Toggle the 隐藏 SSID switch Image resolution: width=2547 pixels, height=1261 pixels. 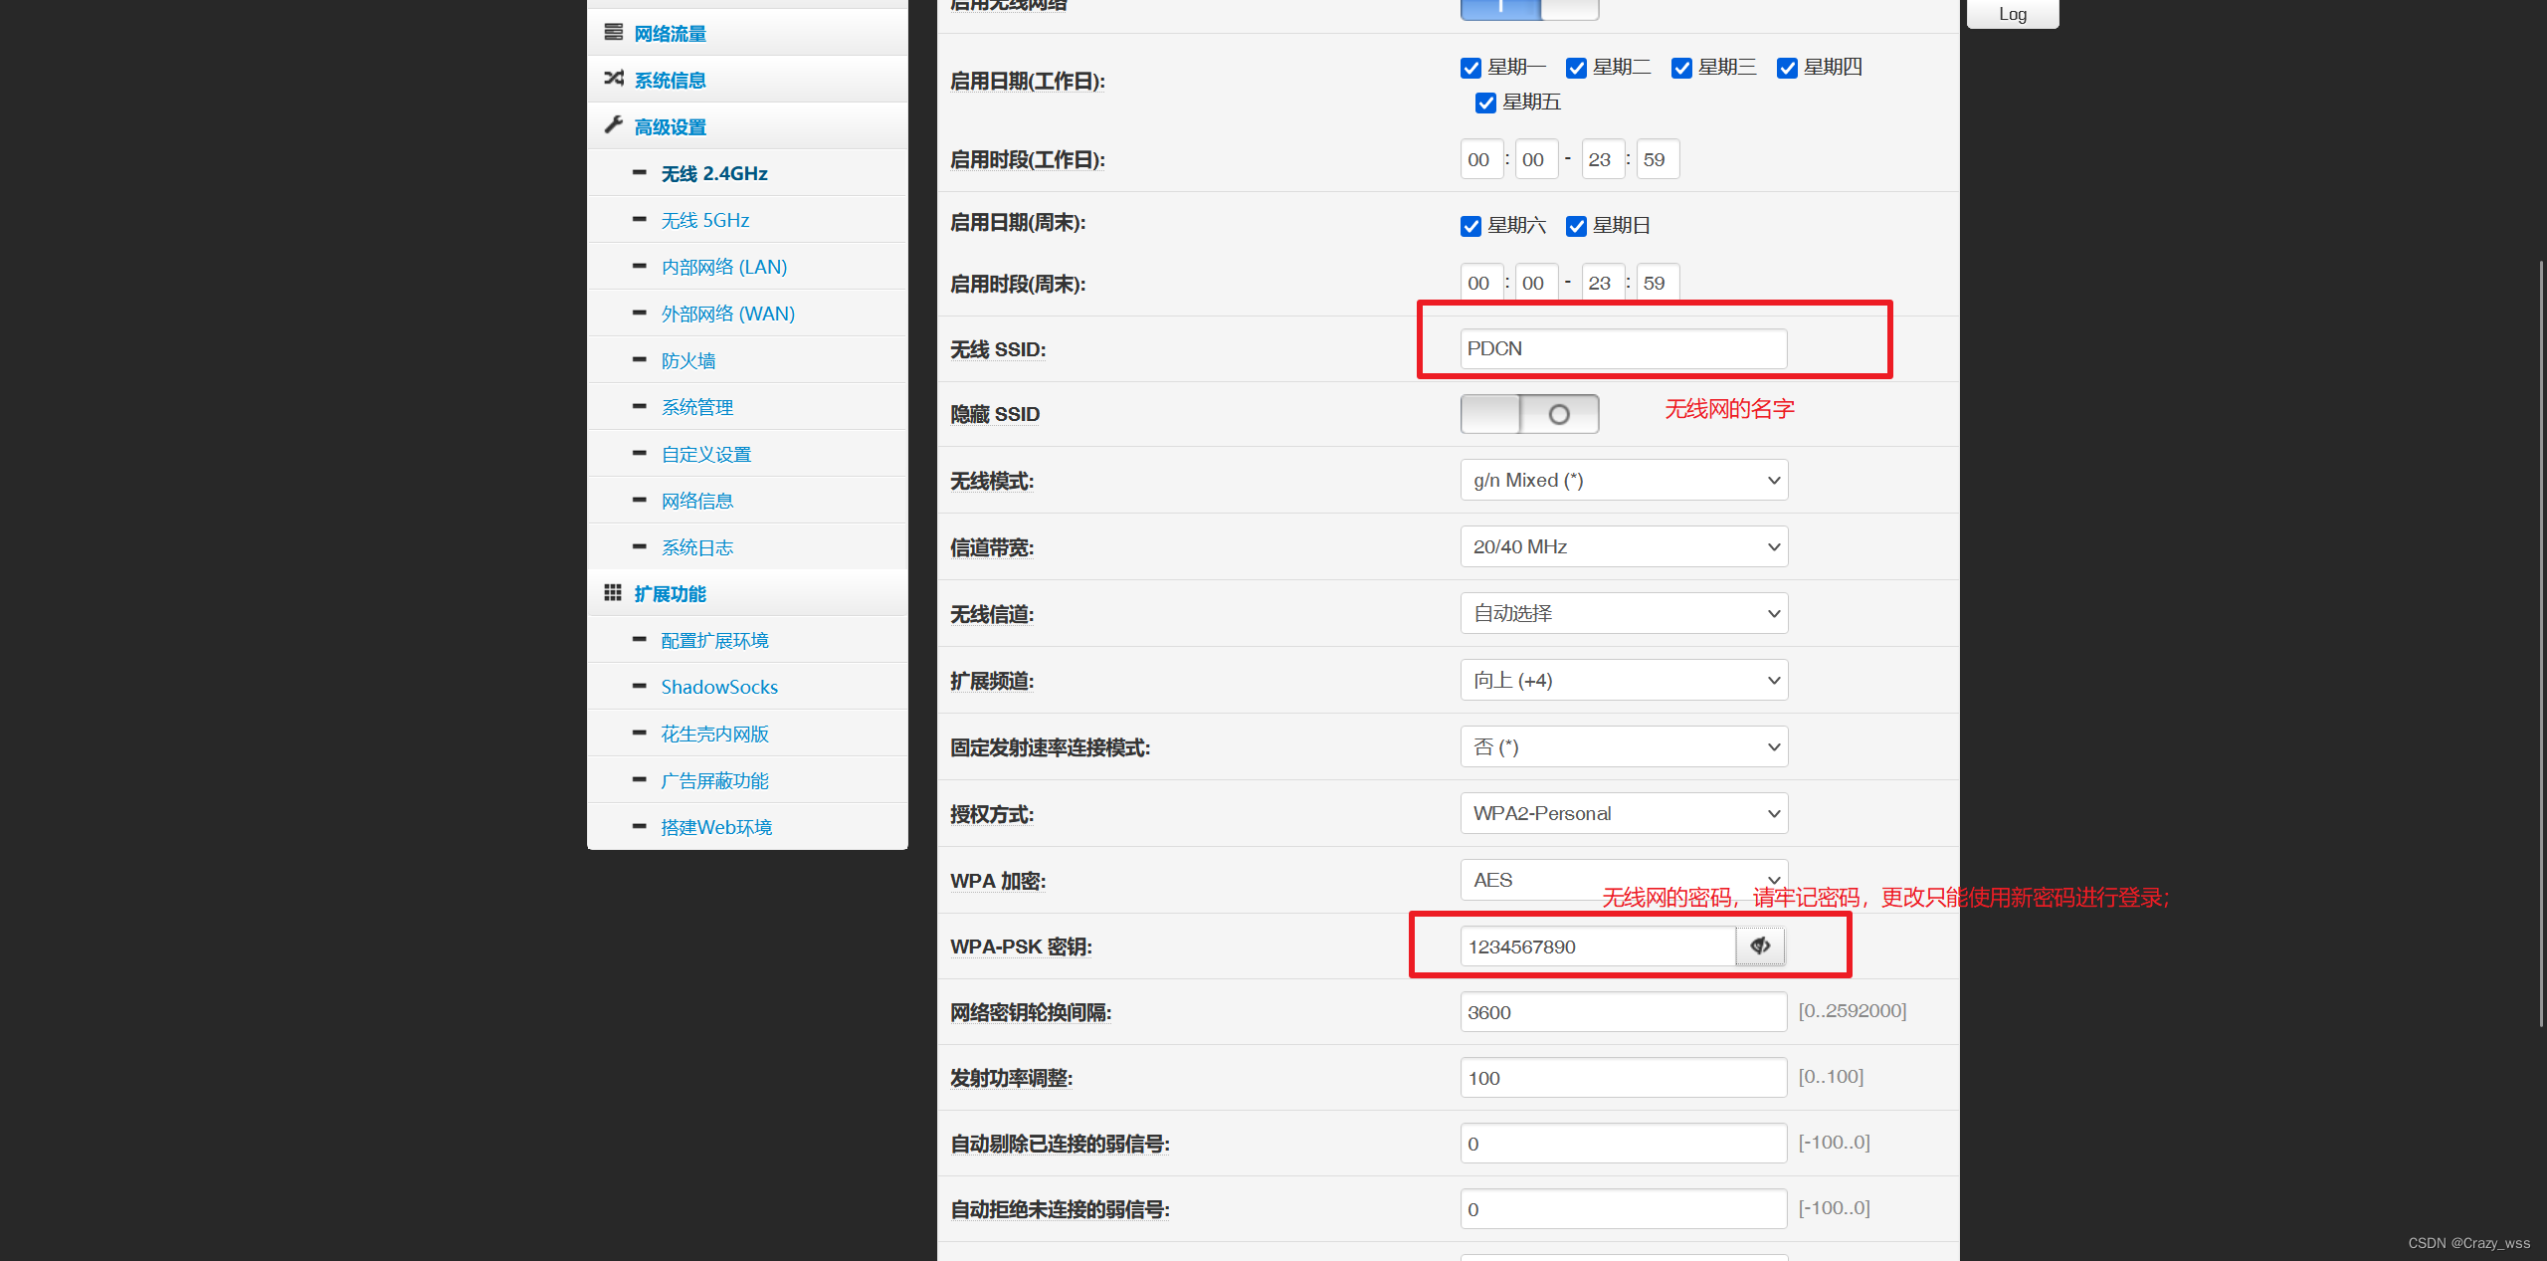(x=1529, y=414)
